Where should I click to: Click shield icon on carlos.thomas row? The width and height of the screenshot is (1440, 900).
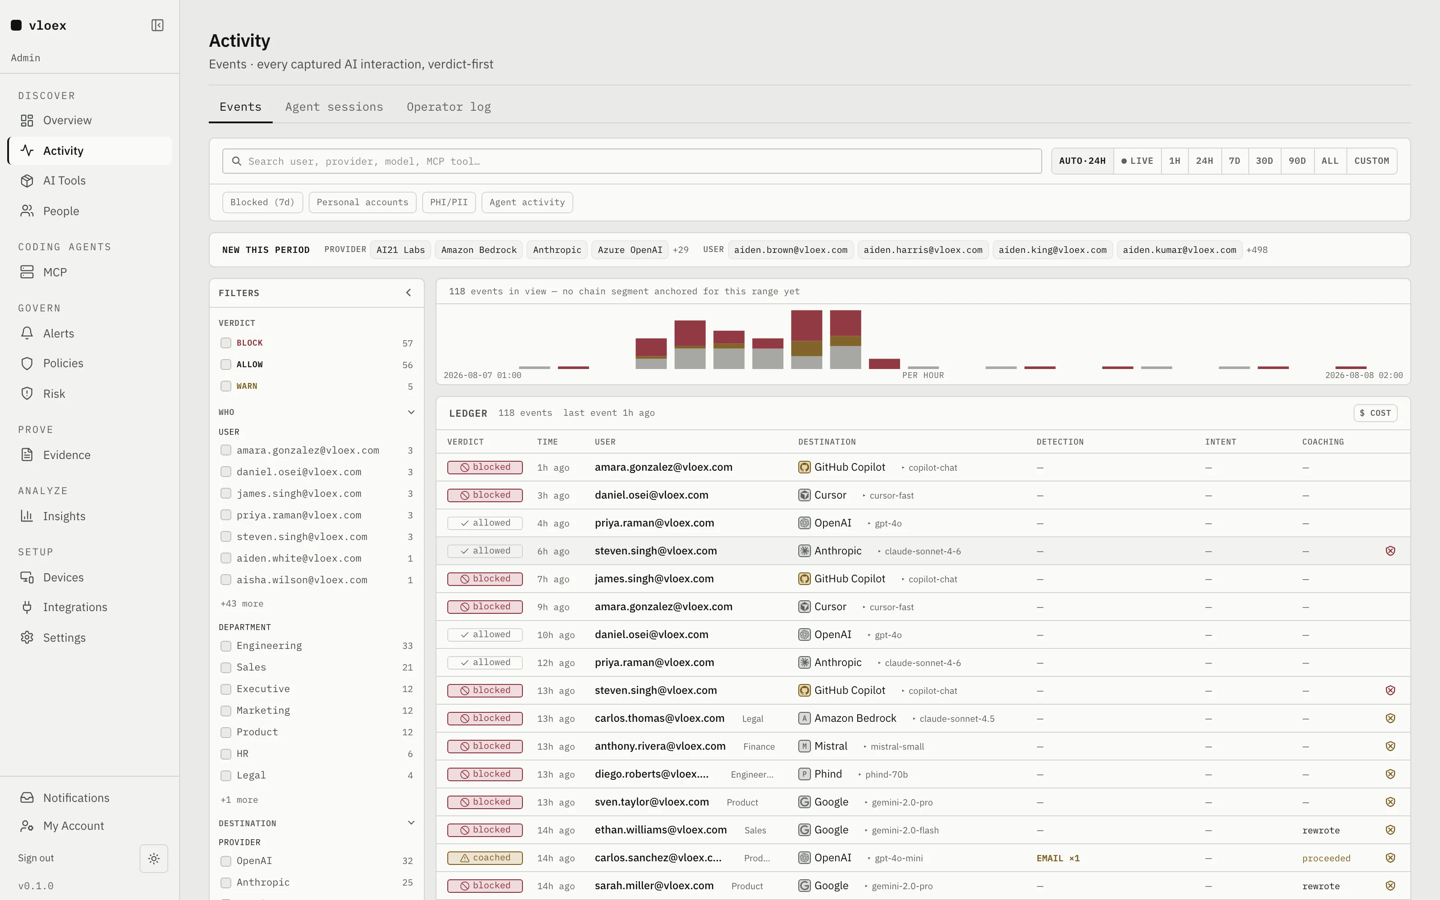pyautogui.click(x=1390, y=718)
